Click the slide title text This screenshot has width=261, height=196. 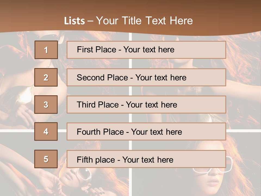(128, 21)
